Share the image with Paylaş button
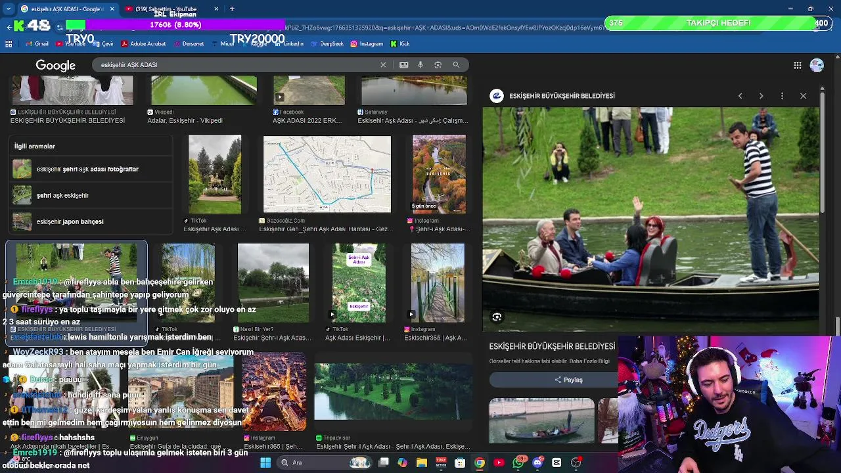The height and width of the screenshot is (473, 841). pos(568,380)
